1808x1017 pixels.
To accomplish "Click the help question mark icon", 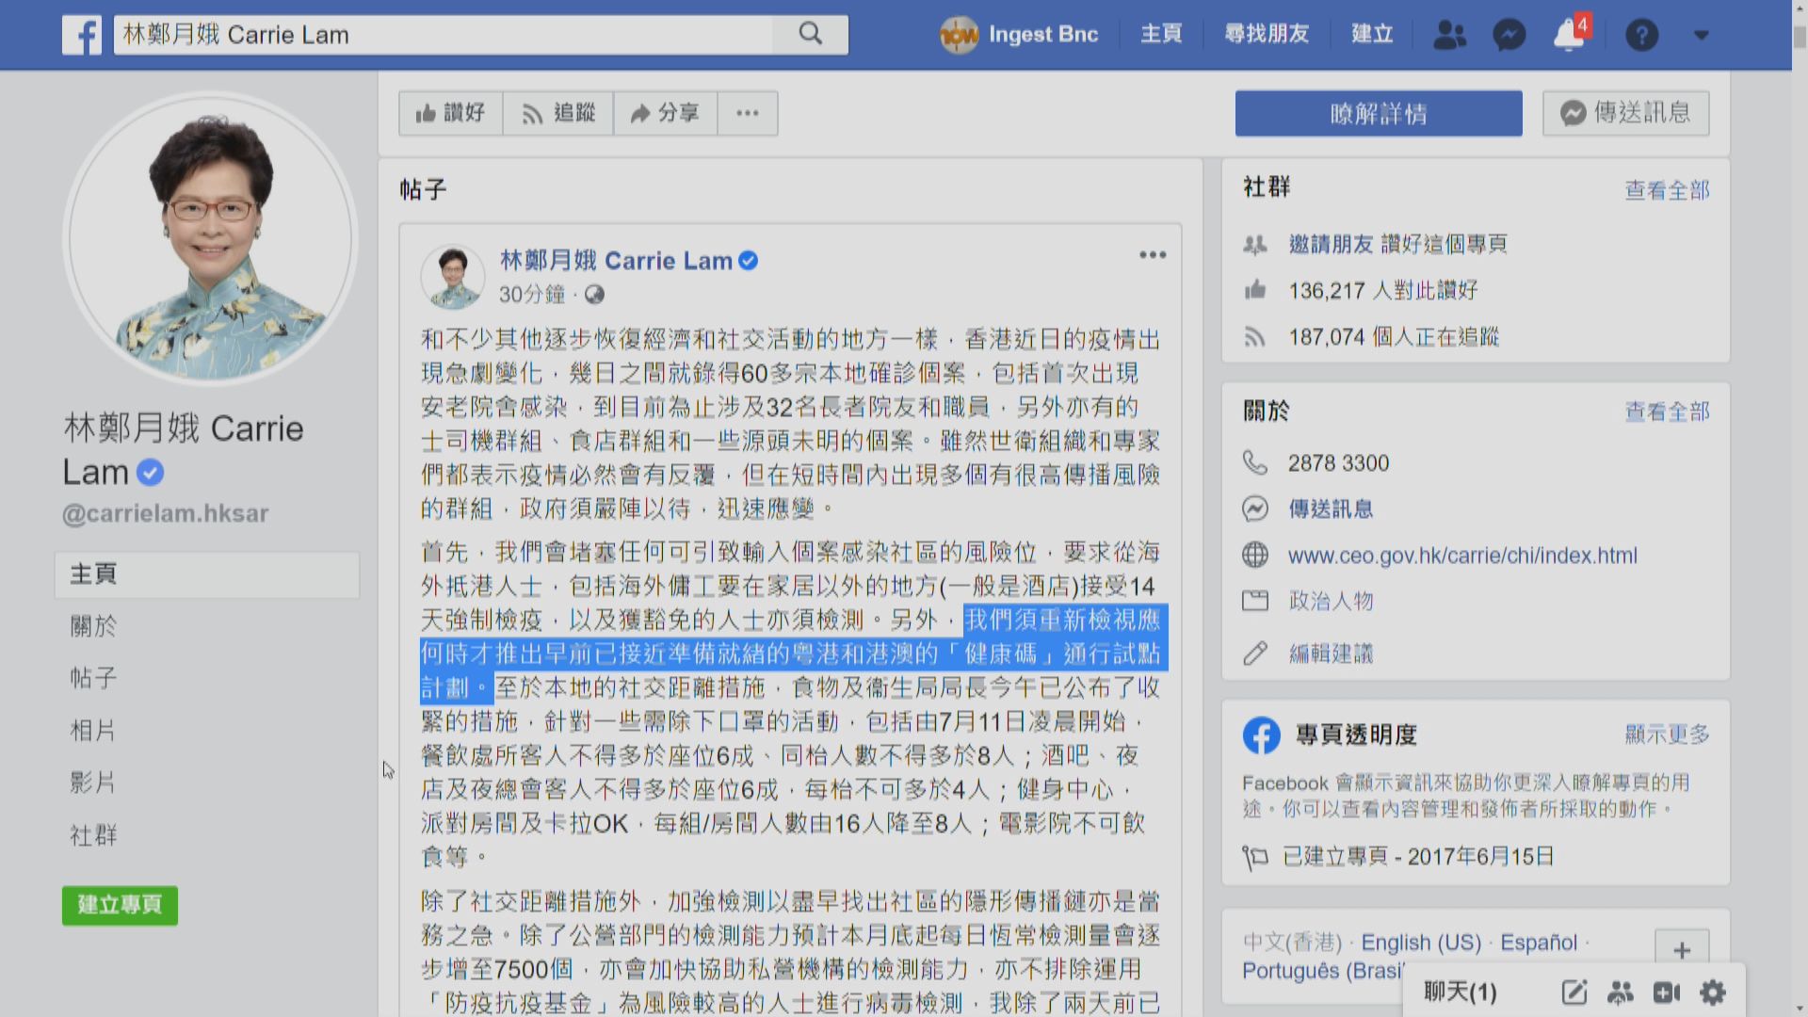I will click(1641, 35).
